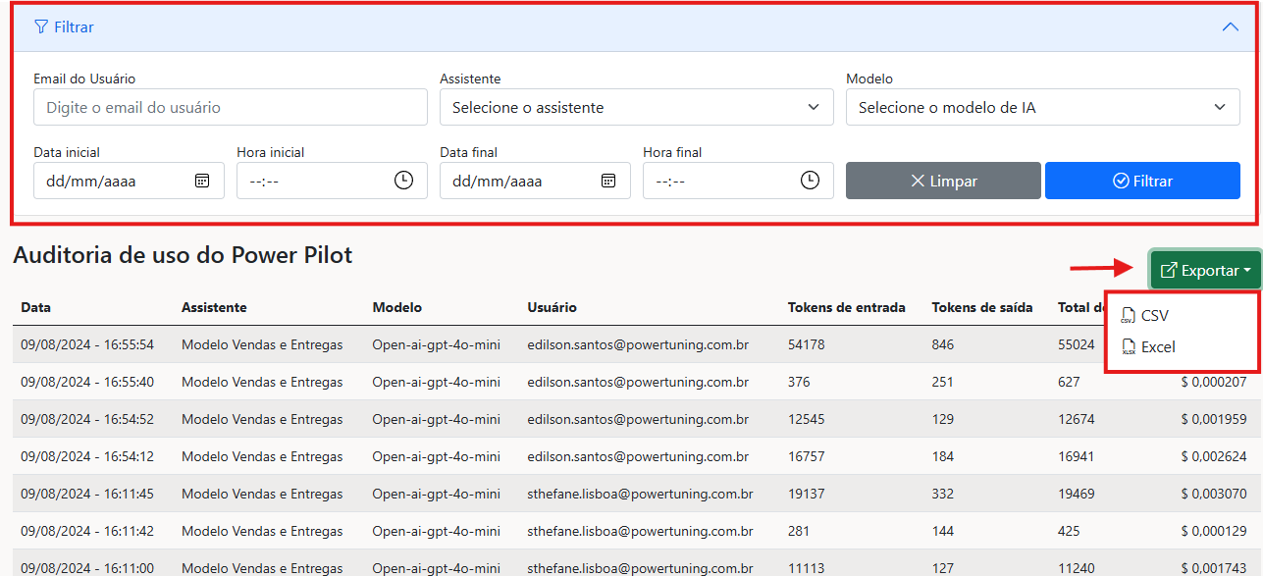Screen dimensions: 1263x576
Task: Open clock picker in Hora final field
Action: point(810,181)
